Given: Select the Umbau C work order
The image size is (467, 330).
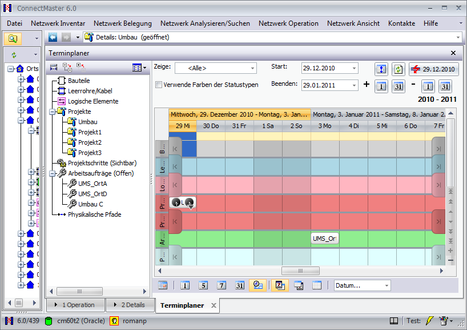Looking at the screenshot, I should pyautogui.click(x=91, y=204).
